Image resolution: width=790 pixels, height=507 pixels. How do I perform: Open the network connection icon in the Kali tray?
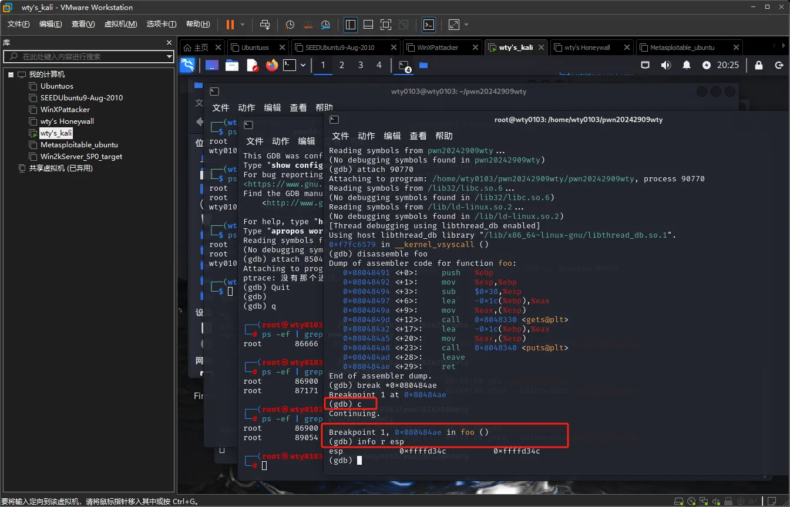point(645,65)
